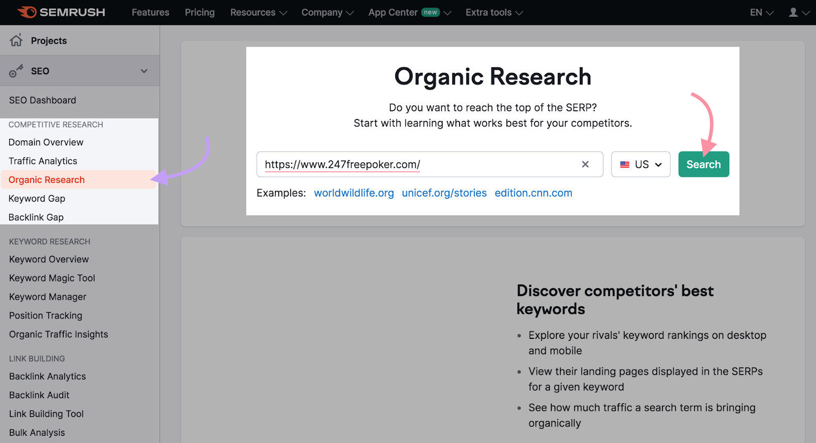
Task: Open SEO Dashboard
Action: point(42,101)
